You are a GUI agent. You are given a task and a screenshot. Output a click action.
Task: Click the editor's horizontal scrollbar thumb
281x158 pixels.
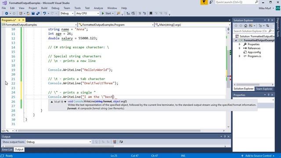click(x=109, y=131)
